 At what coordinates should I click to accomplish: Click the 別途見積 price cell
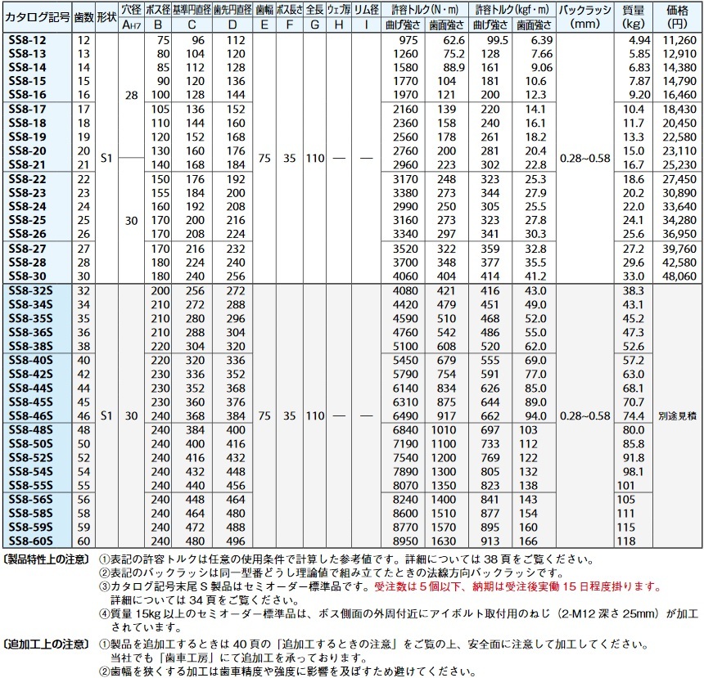[678, 416]
